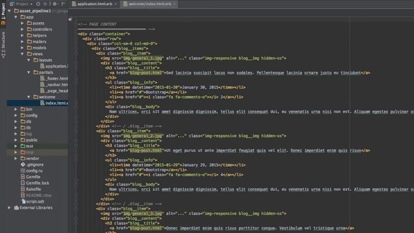414x233 pixels.
Task: Click the config.ru file icon
Action: click(23, 171)
